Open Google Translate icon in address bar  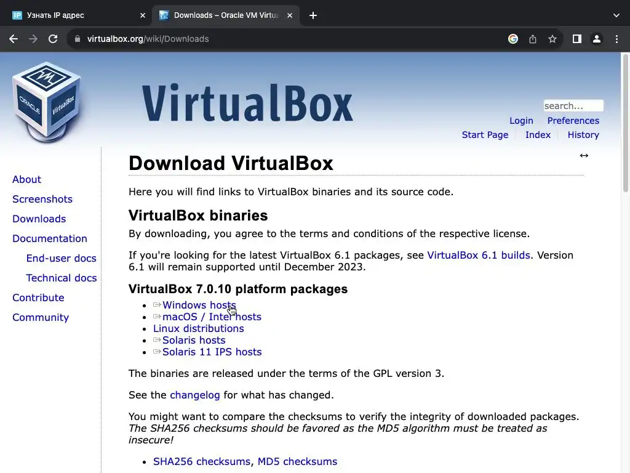(513, 39)
